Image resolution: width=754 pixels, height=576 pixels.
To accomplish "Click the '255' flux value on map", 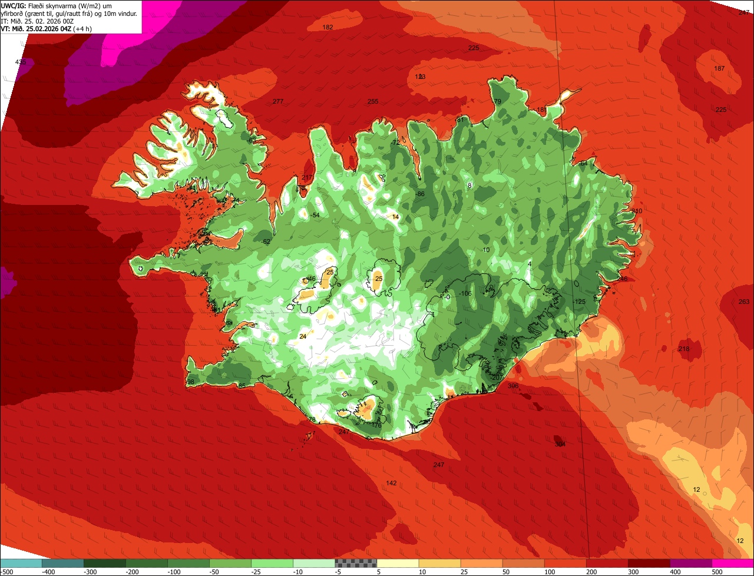I will pyautogui.click(x=373, y=101).
